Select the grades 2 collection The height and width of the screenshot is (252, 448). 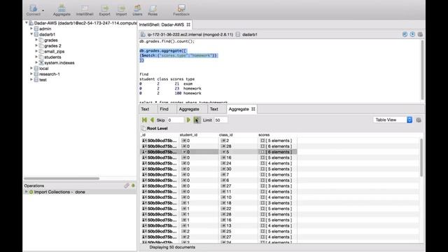tap(52, 45)
